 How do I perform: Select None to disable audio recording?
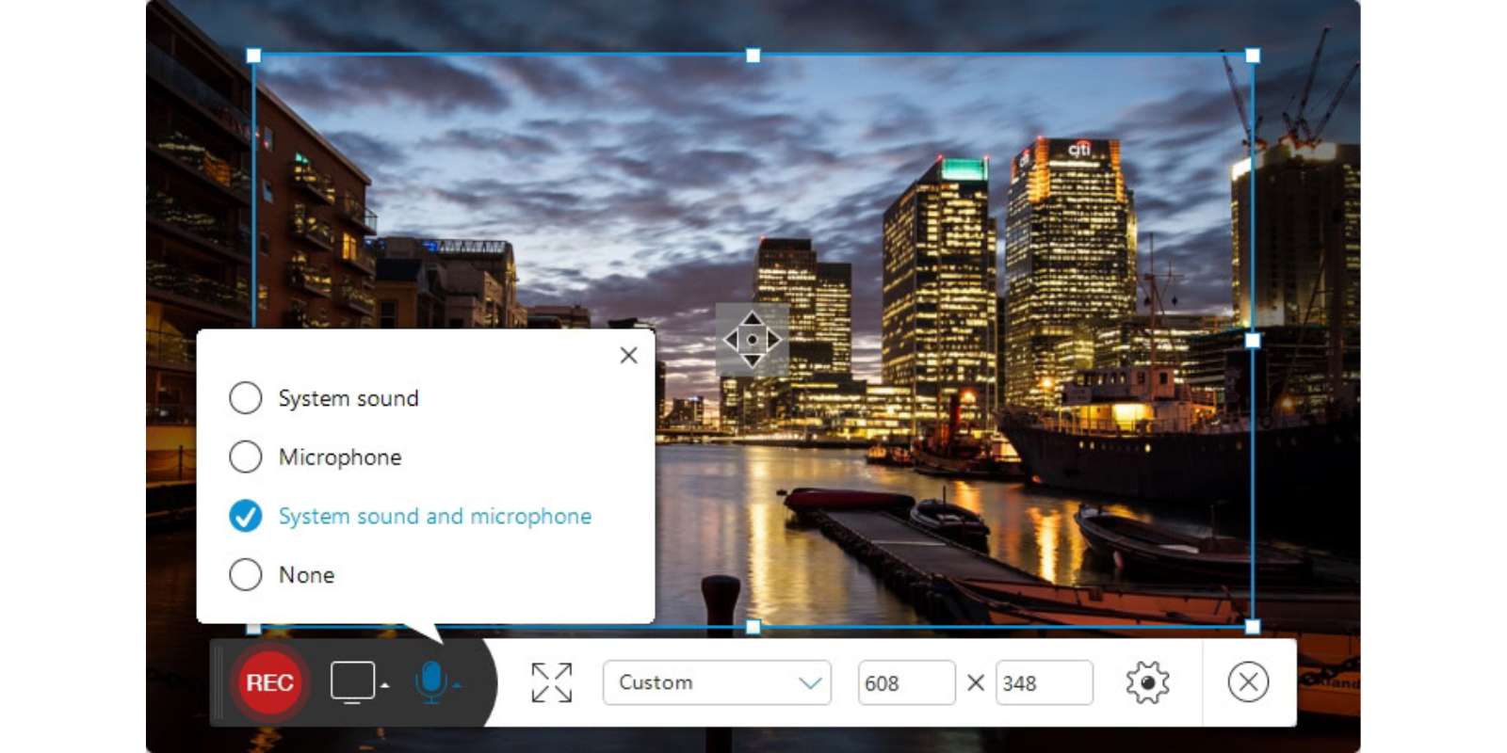246,574
